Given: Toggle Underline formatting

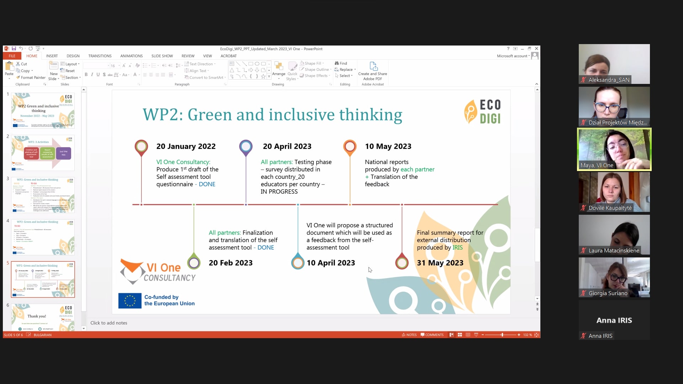Looking at the screenshot, I should (98, 75).
